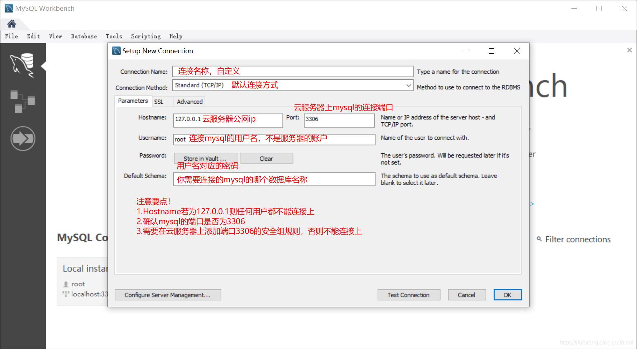The height and width of the screenshot is (349, 637).
Task: Click the Filter connections search box
Action: click(x=578, y=239)
